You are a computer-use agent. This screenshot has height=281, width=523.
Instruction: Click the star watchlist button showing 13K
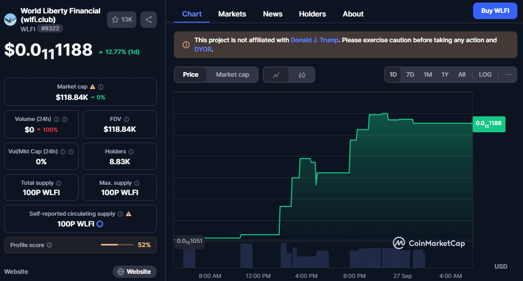121,20
